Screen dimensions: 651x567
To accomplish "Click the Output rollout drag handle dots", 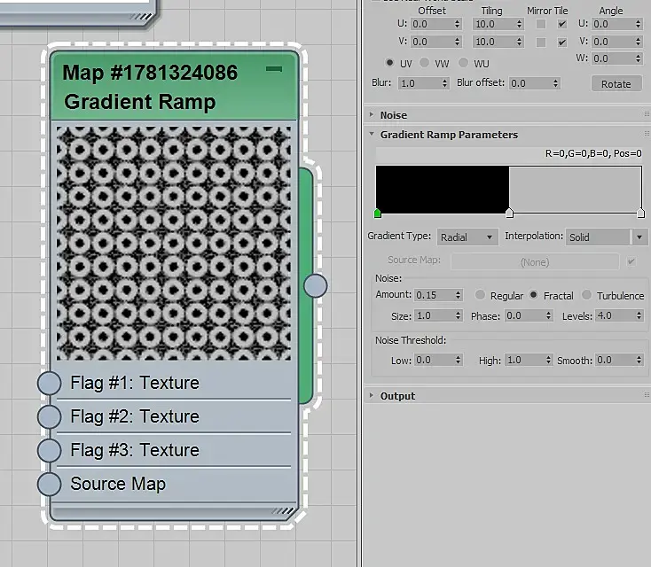I will pos(647,395).
